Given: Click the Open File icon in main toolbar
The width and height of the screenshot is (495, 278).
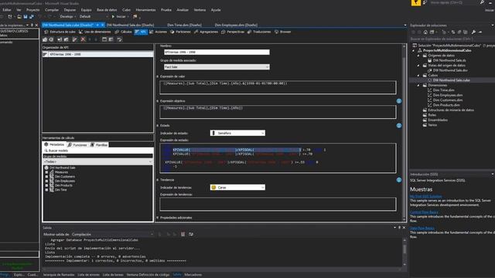Looking at the screenshot, I should pyautogui.click(x=19, y=16).
